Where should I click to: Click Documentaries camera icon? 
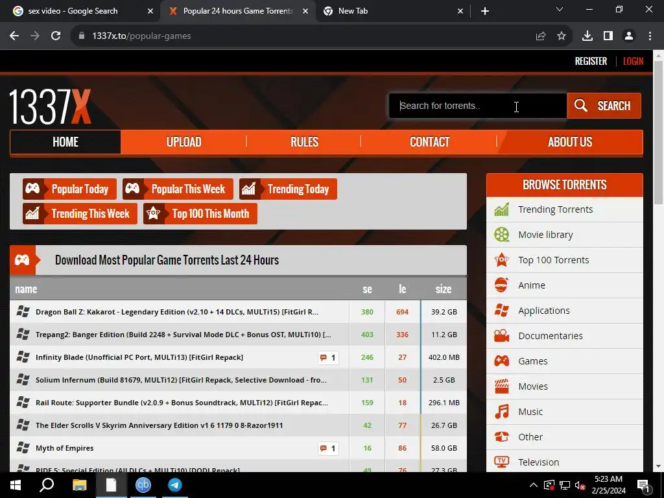[x=501, y=336]
